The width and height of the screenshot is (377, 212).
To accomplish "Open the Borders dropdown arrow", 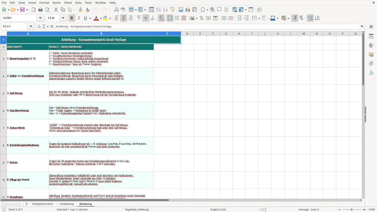I will [x=259, y=18].
